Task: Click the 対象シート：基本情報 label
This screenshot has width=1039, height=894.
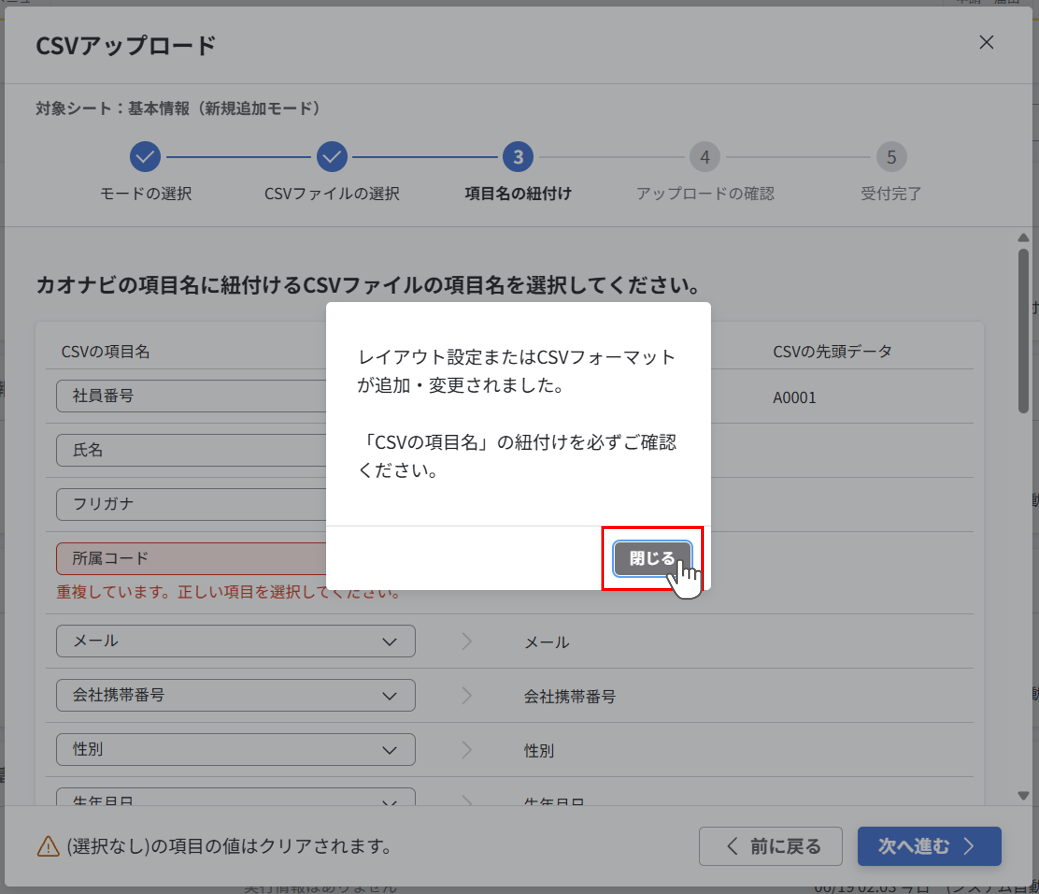Action: (178, 108)
